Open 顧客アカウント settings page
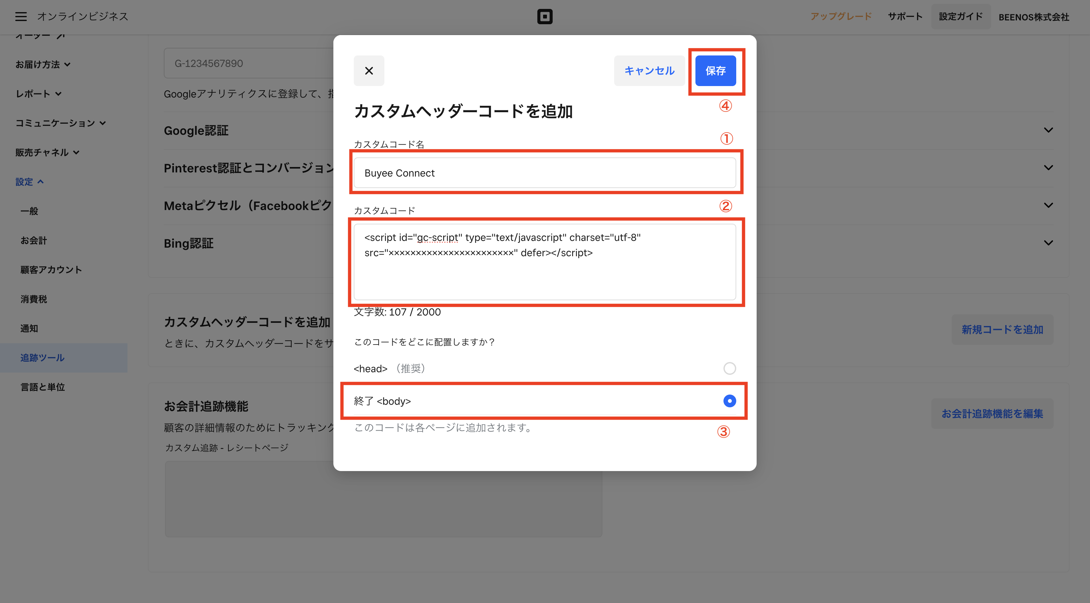Image resolution: width=1090 pixels, height=603 pixels. 51,270
